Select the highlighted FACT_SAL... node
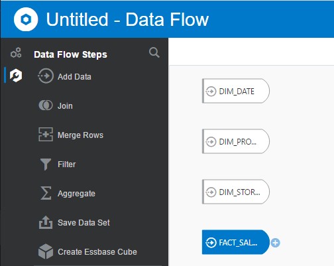334x266 pixels. (236, 242)
